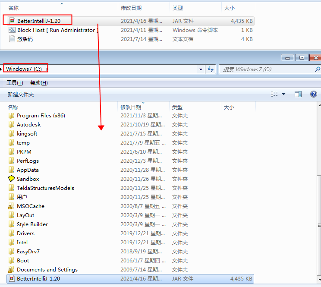Click the change view icon
Image resolution: width=321 pixels, height=287 pixels.
coord(274,94)
